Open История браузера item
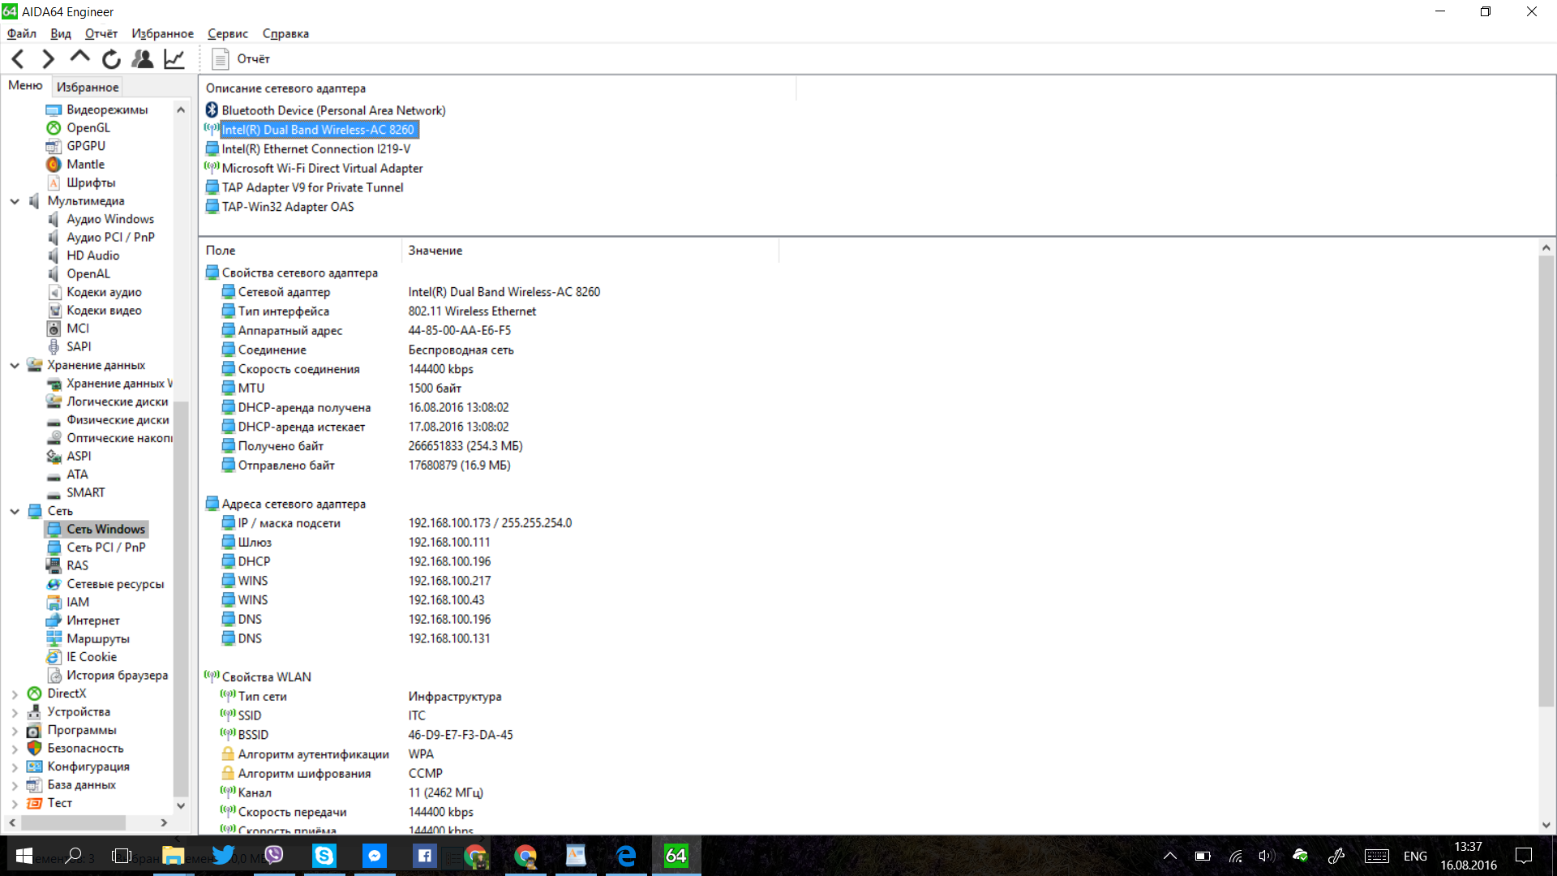 point(117,675)
